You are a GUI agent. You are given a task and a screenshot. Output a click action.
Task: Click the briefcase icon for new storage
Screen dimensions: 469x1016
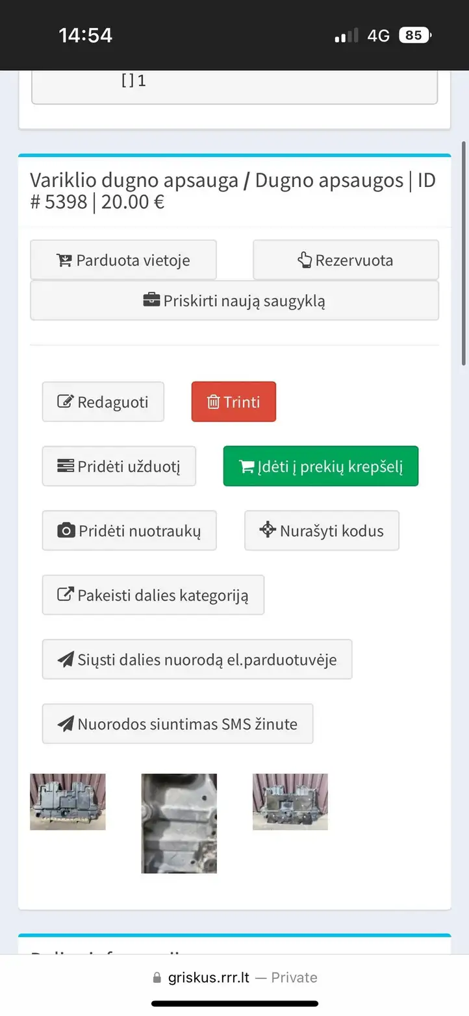click(x=151, y=301)
